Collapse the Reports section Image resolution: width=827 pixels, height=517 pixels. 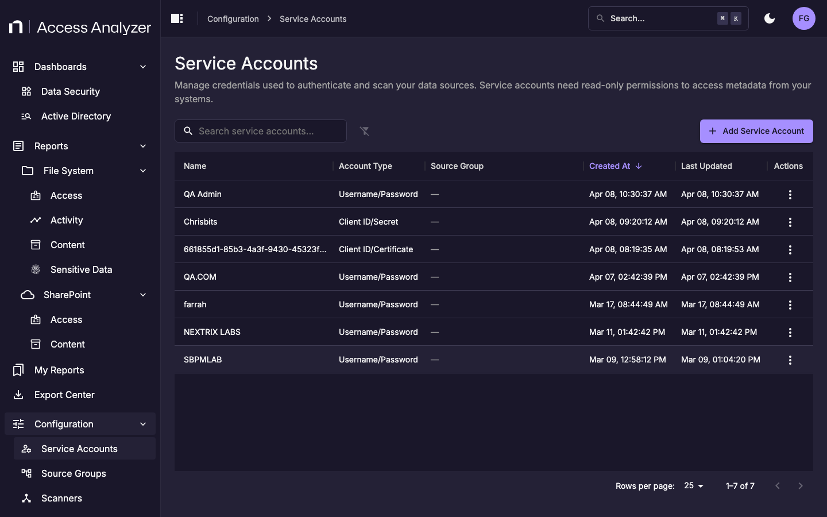[x=143, y=146]
